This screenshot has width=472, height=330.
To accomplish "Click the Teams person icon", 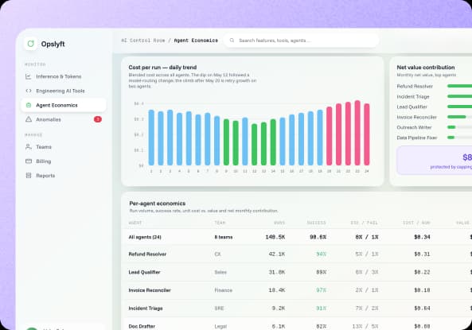I will (x=29, y=147).
